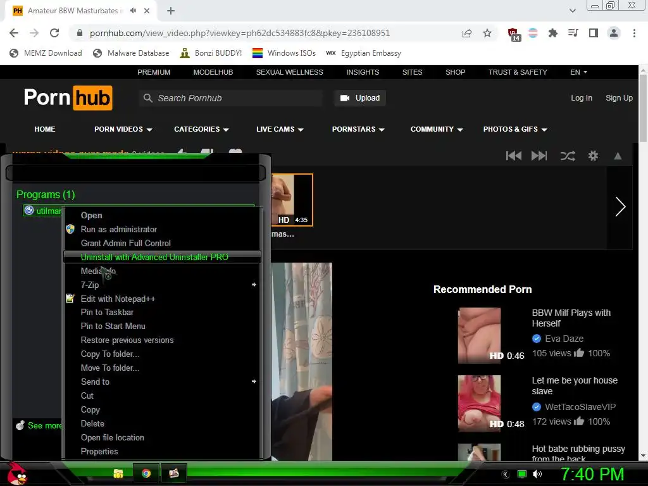This screenshot has height=486, width=648.
Task: Expand the PHOTOS & GIFS nav dropdown
Action: 515,129
